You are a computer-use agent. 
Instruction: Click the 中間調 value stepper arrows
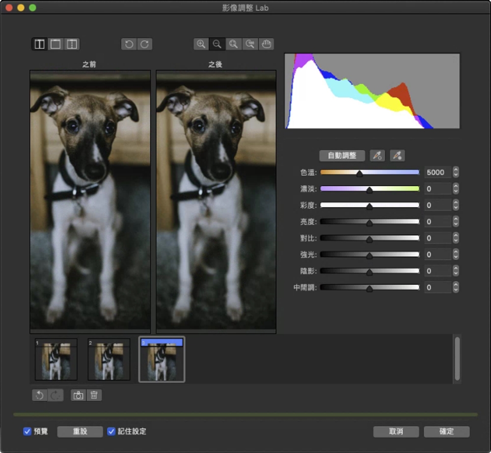pyautogui.click(x=456, y=287)
